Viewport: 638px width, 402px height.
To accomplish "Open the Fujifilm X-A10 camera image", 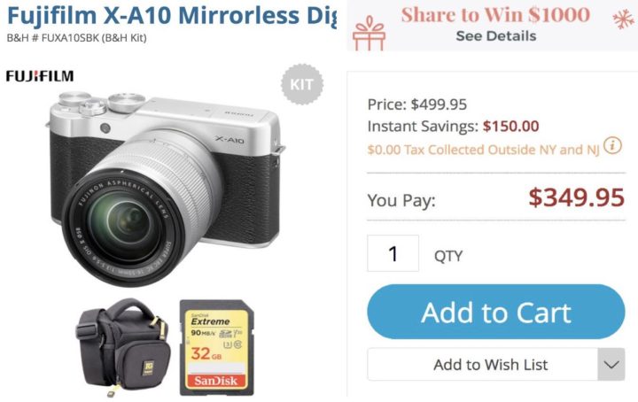I will (x=166, y=189).
